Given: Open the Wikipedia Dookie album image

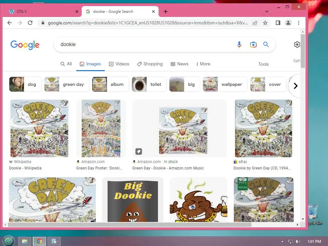Looking at the screenshot, I should point(39,128).
